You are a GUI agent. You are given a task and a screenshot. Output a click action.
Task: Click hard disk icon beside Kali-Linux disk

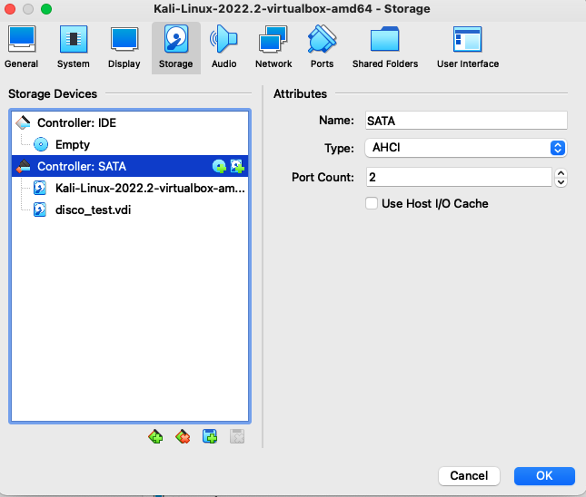click(x=40, y=188)
